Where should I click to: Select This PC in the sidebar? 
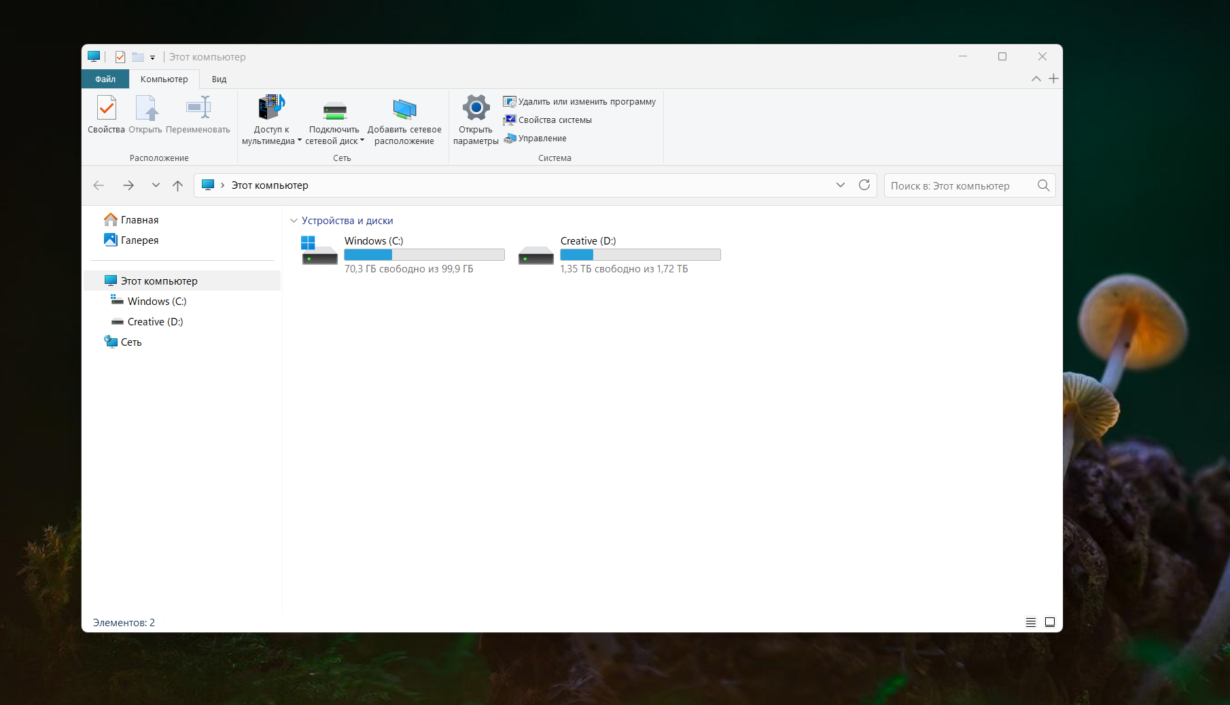click(182, 281)
